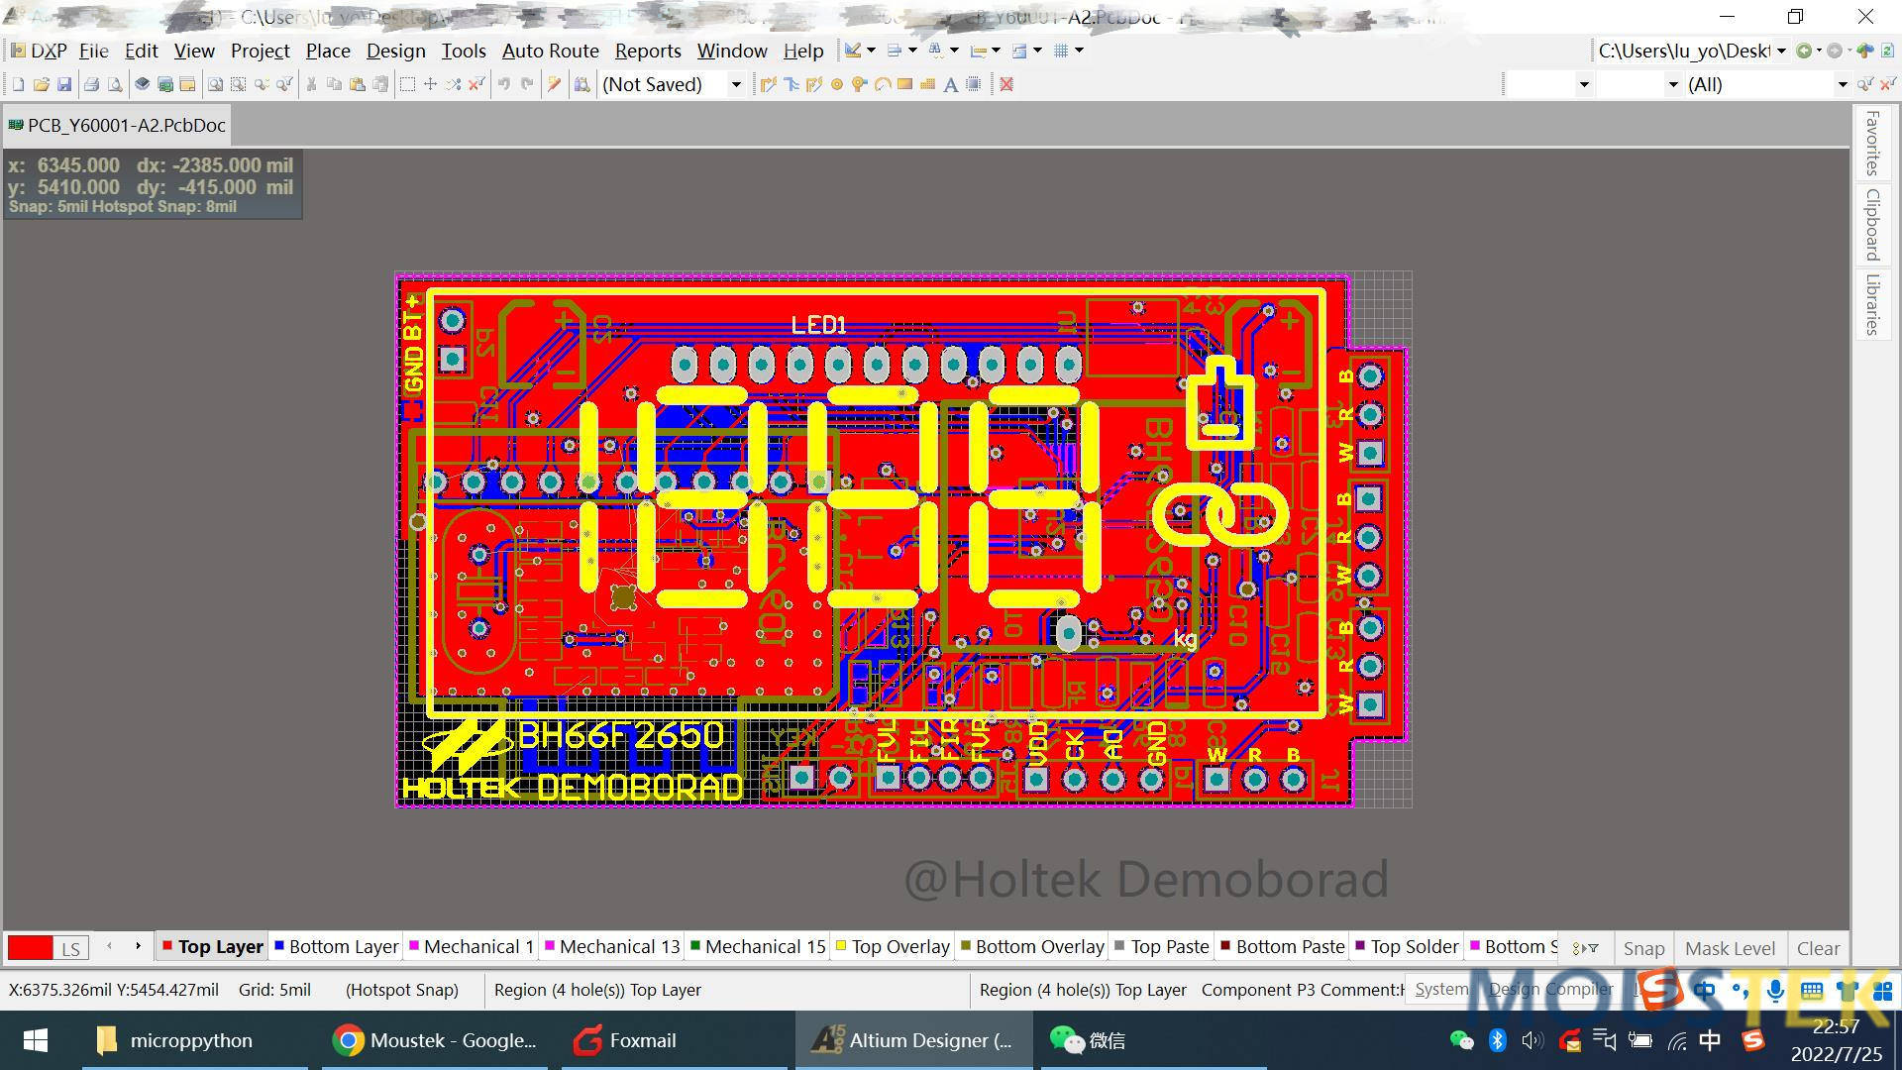Select the Place Via tool icon
The width and height of the screenshot is (1902, 1070).
point(859,84)
